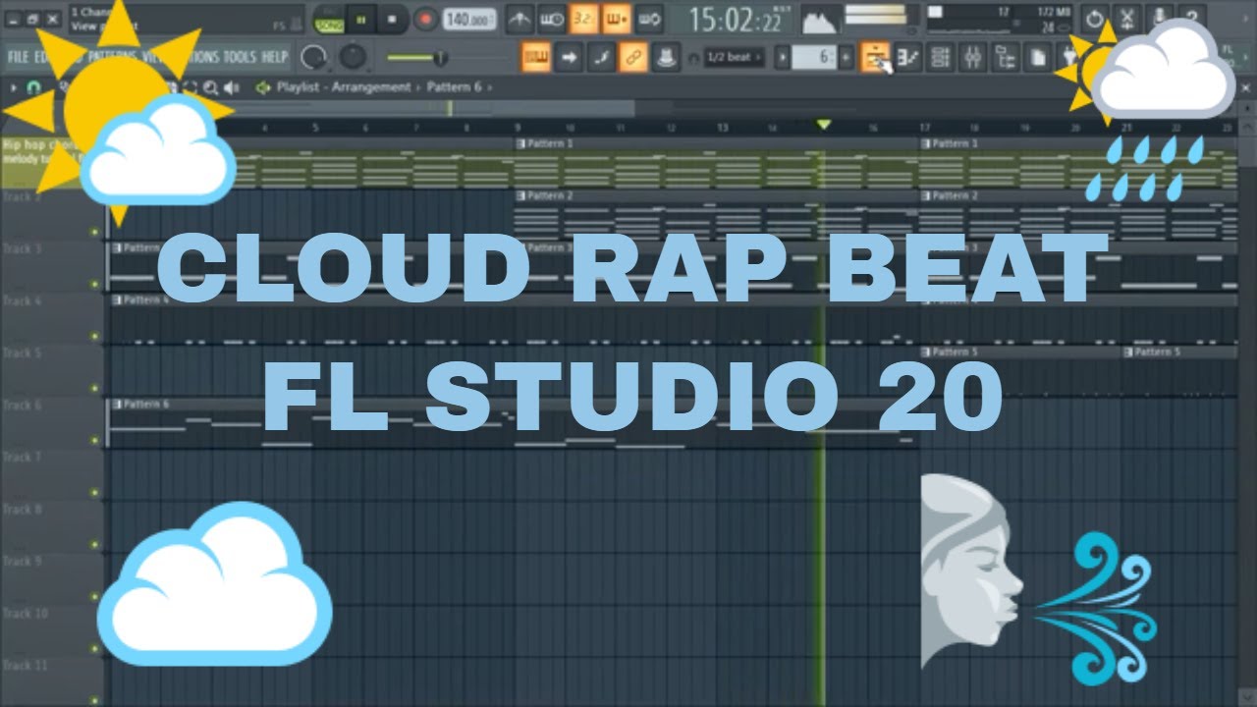Toggle typing keyboard to piano
Viewport: 1257px width, 707px height.
click(536, 58)
